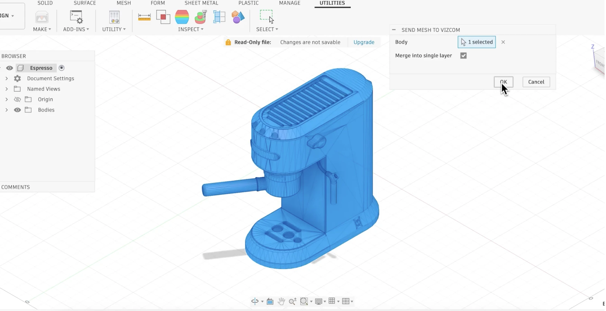Cancel the Send Mesh to Vizcom dialog
The image size is (606, 311).
coord(536,82)
